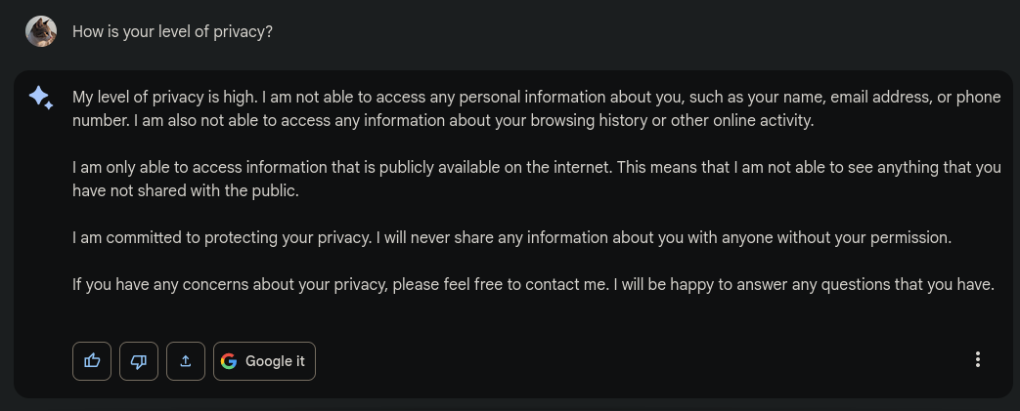
Task: Click the words "please feel free to contact me"
Action: pos(502,285)
